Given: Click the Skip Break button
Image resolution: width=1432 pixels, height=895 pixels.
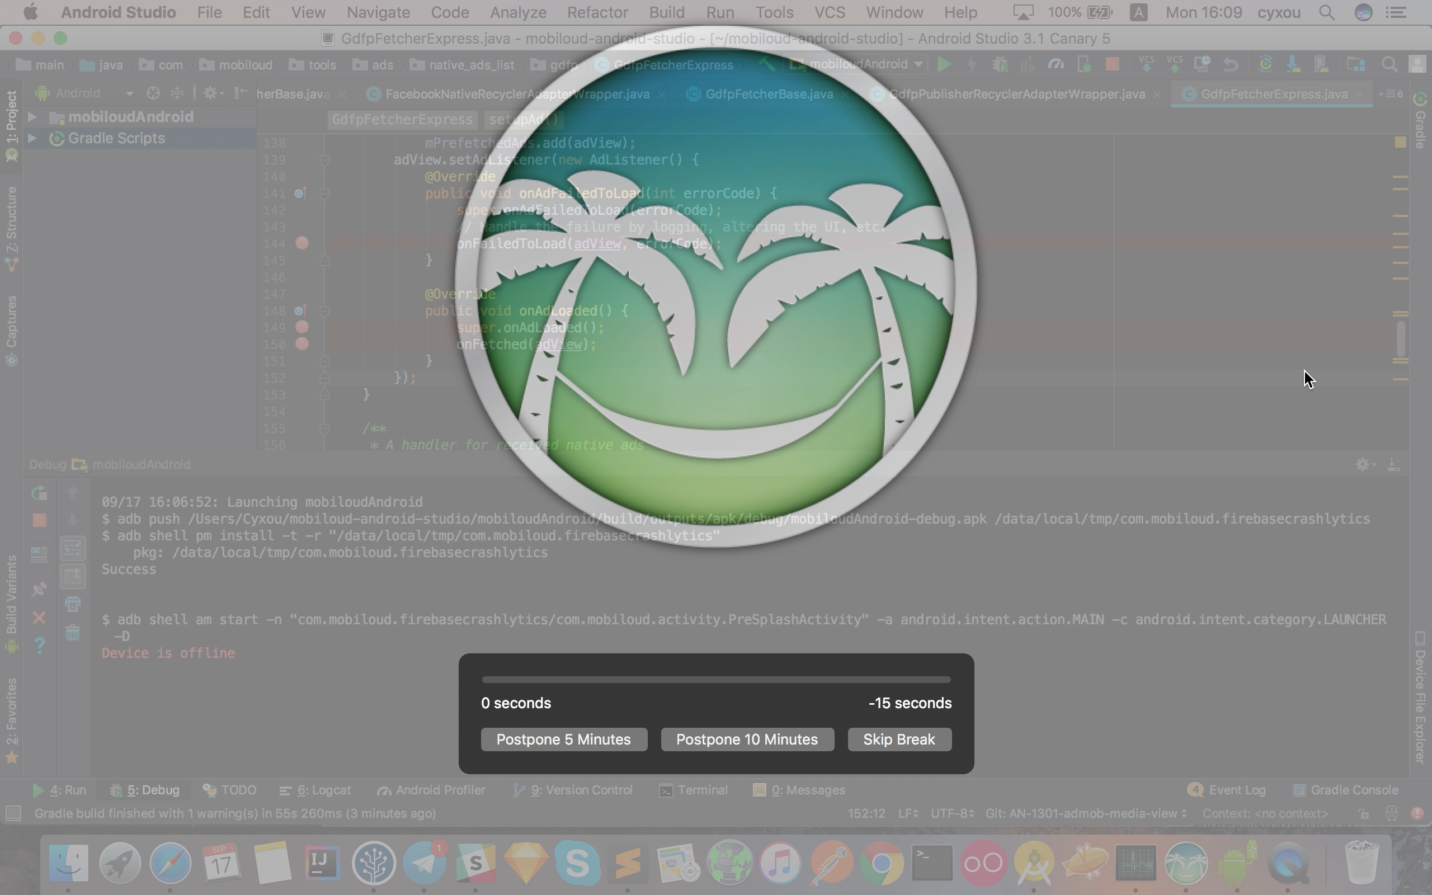Looking at the screenshot, I should (x=899, y=739).
